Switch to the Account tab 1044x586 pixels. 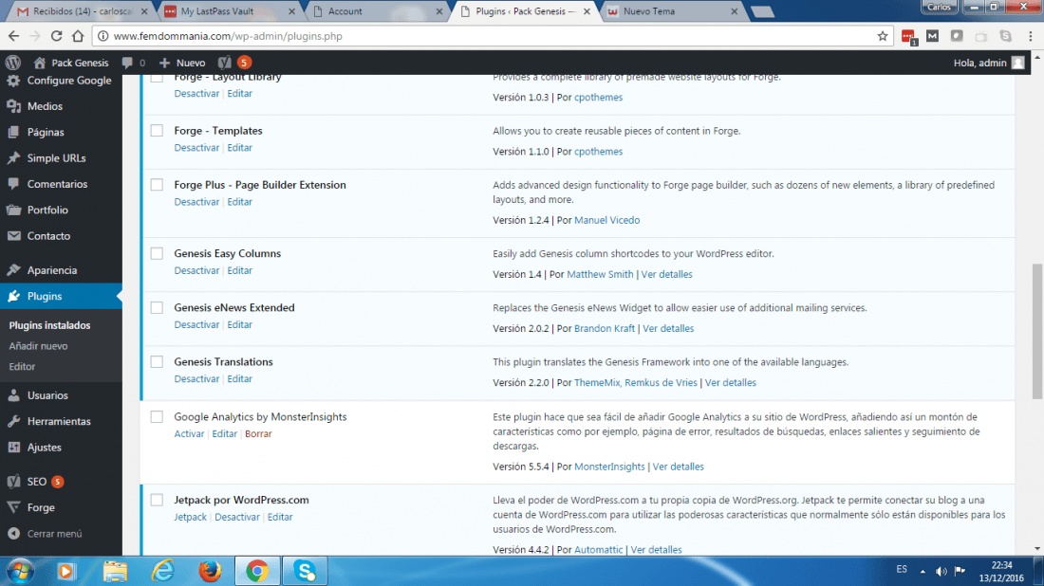tap(378, 11)
